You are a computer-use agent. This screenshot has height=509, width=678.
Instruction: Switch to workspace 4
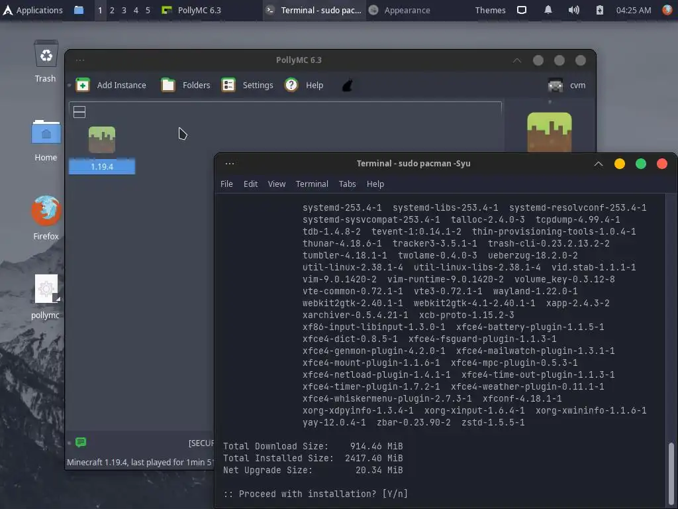click(136, 10)
